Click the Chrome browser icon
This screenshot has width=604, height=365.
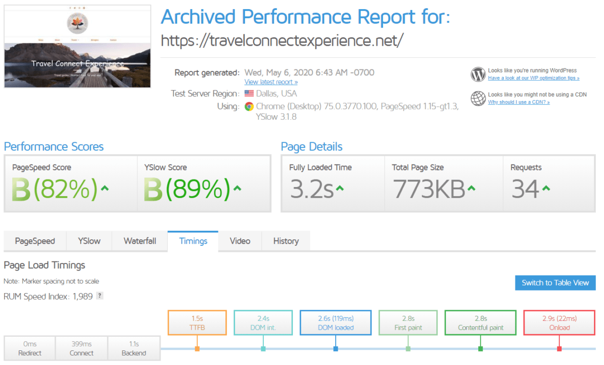click(x=249, y=107)
